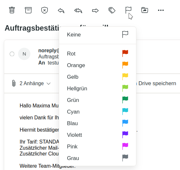
Task: Click the cyan colored flag
Action: [x=125, y=112]
